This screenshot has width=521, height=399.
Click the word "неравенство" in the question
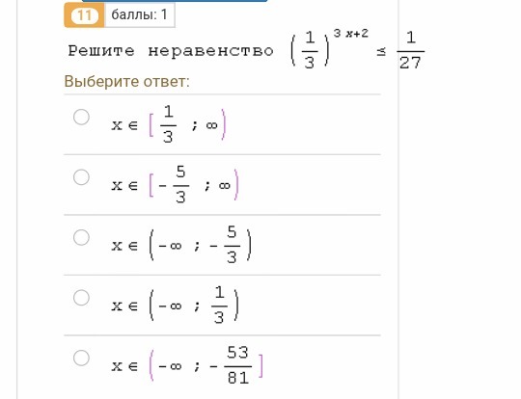point(210,51)
